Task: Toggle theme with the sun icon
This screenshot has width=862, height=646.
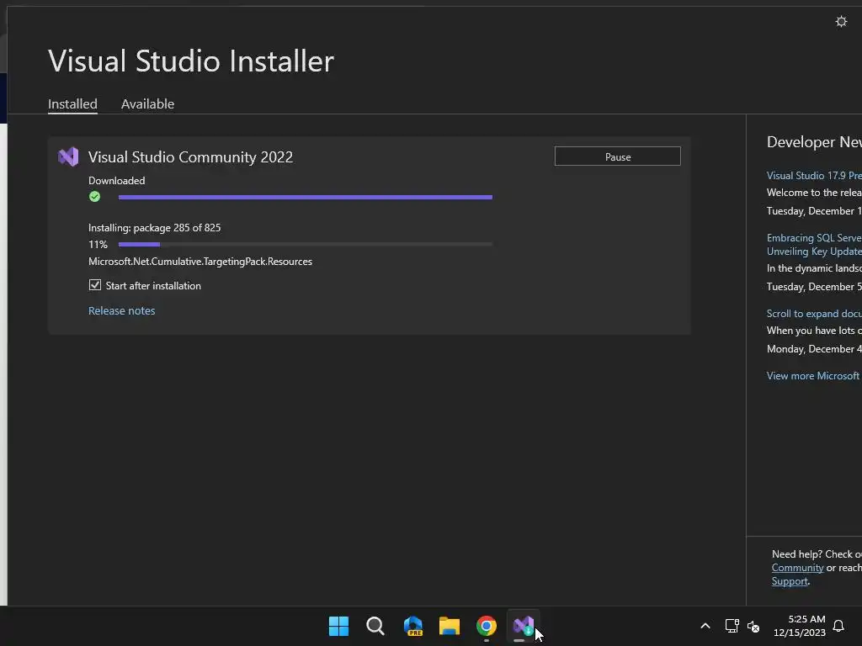Action: 841,21
